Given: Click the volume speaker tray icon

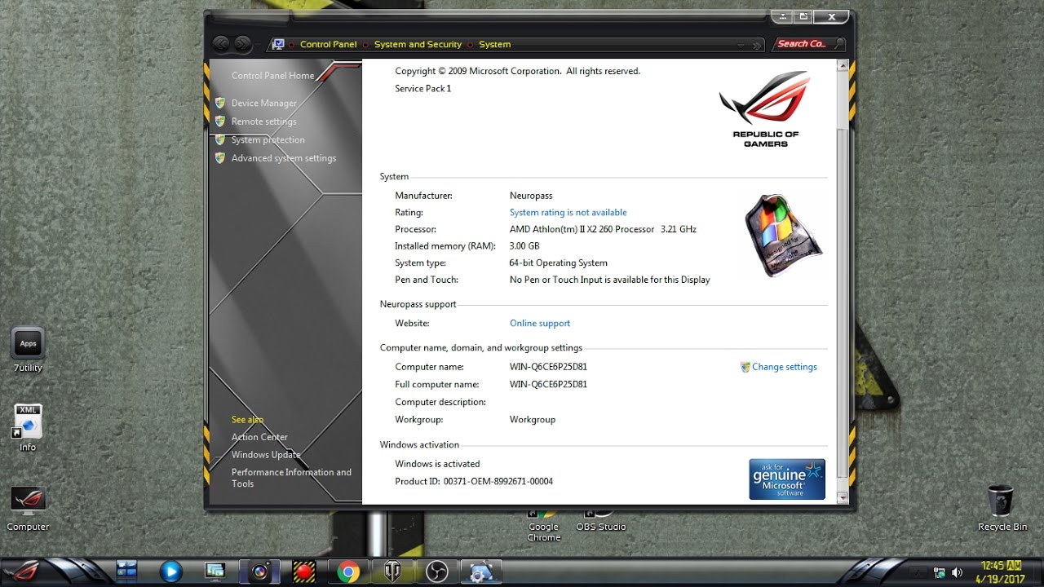Looking at the screenshot, I should click(957, 572).
